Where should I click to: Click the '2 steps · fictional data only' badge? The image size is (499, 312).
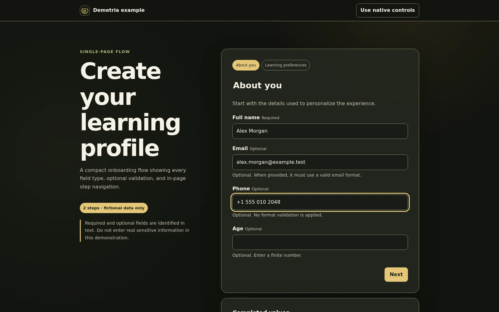pyautogui.click(x=114, y=208)
